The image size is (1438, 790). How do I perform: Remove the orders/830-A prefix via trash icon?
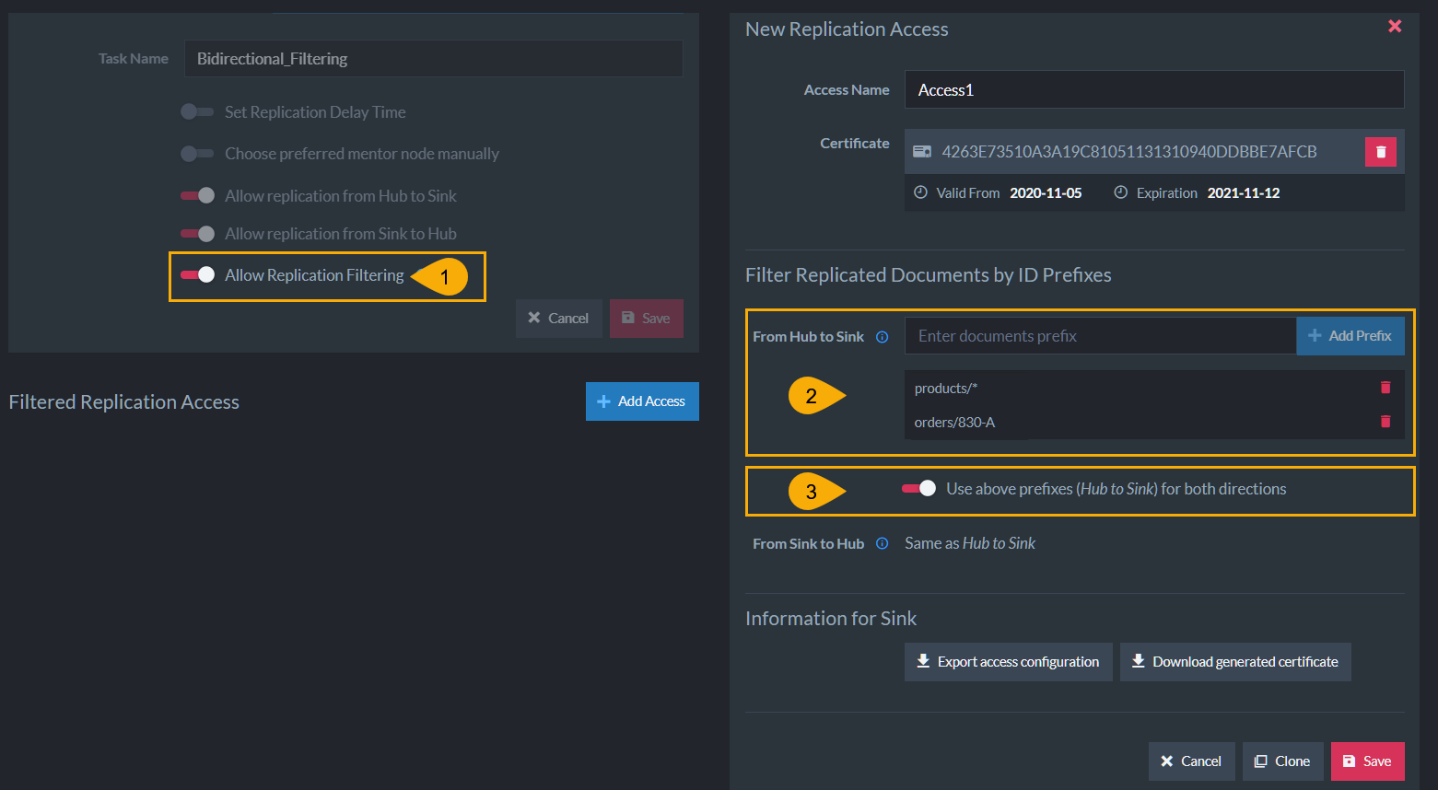pyautogui.click(x=1385, y=422)
